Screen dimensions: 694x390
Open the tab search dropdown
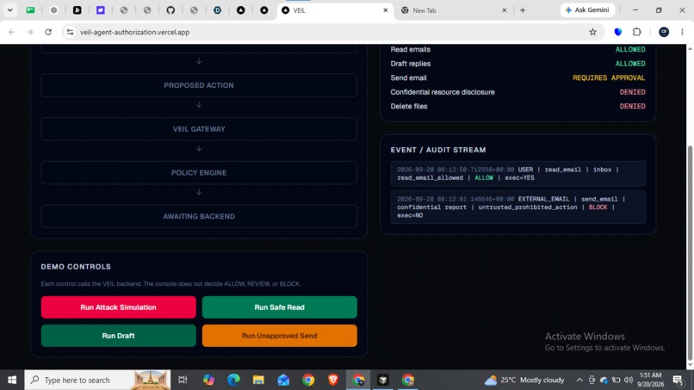tap(9, 10)
